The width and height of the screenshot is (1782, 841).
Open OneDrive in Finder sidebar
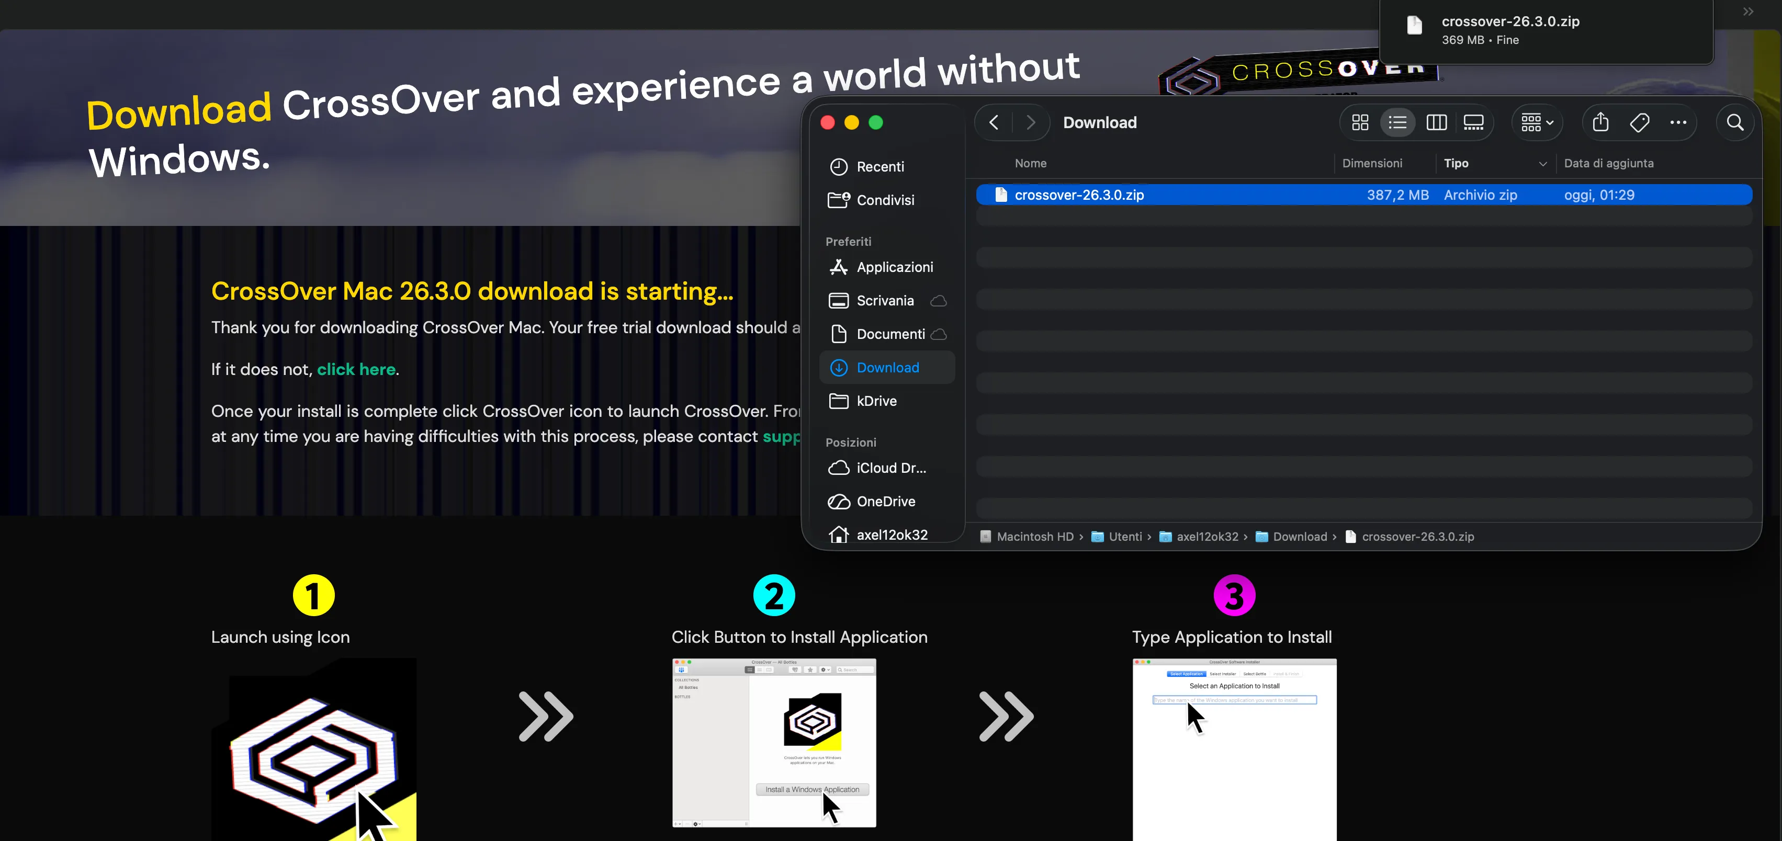887,502
